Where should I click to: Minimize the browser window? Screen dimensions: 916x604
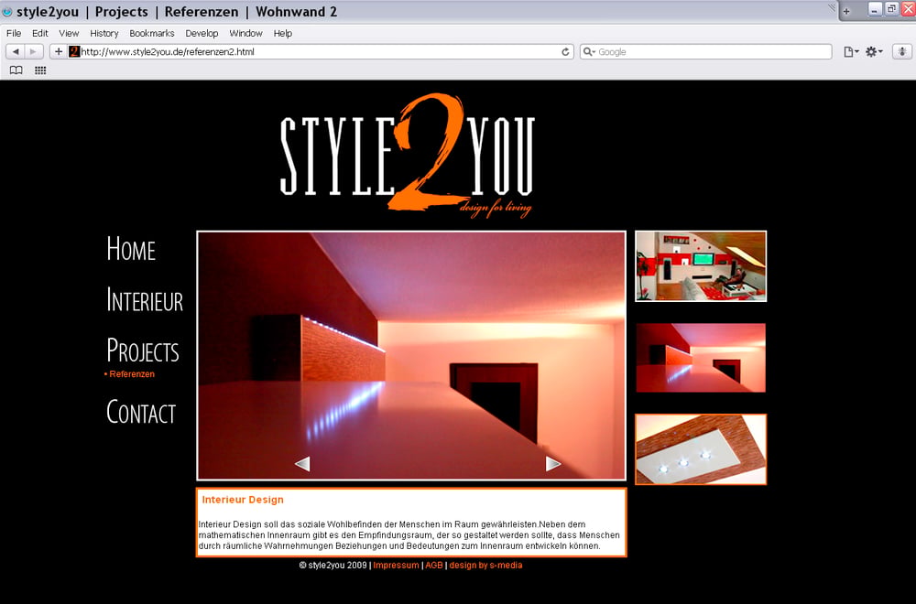pyautogui.click(x=875, y=9)
